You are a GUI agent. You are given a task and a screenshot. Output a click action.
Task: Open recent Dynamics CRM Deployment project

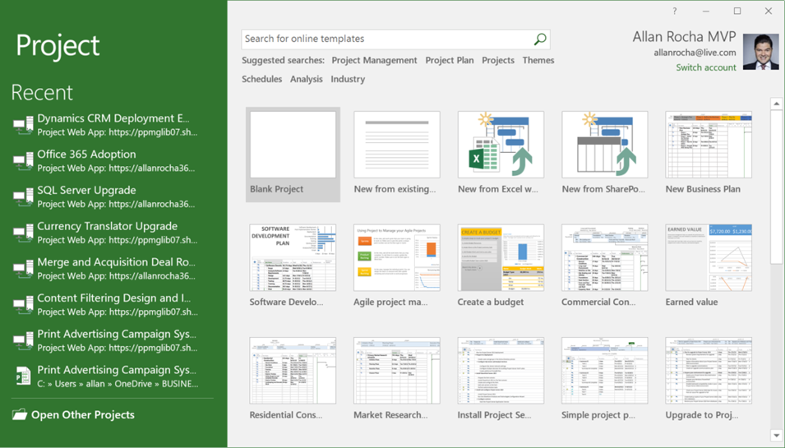106,125
